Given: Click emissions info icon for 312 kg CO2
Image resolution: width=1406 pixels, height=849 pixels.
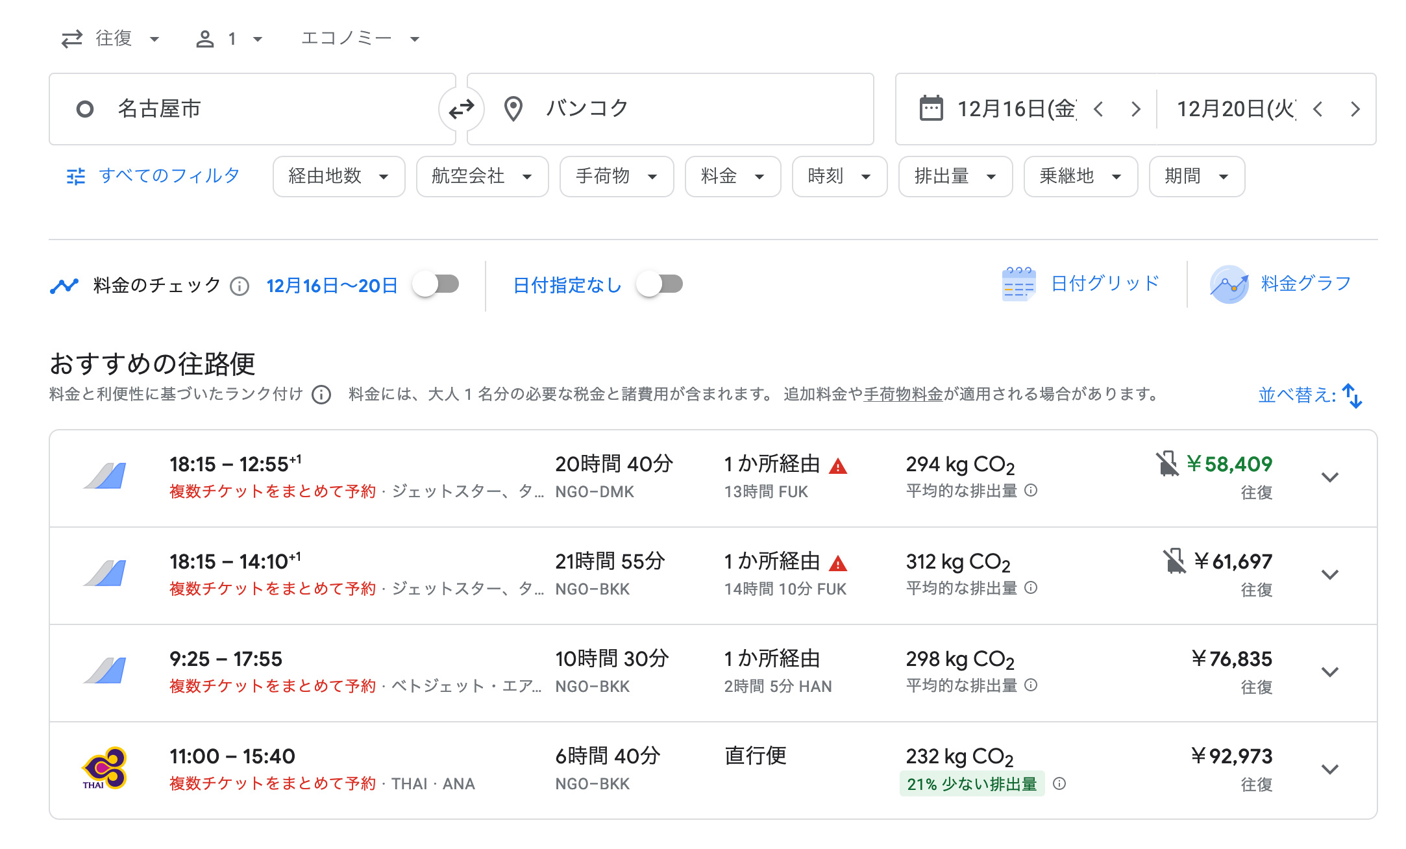Looking at the screenshot, I should tap(1031, 587).
